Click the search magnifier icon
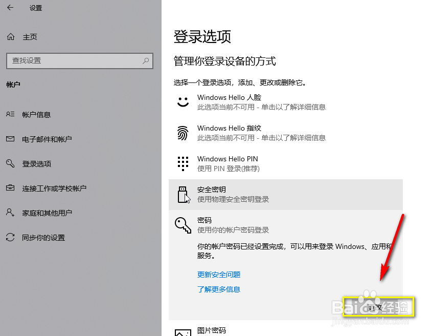The height and width of the screenshot is (336, 432). point(146,61)
